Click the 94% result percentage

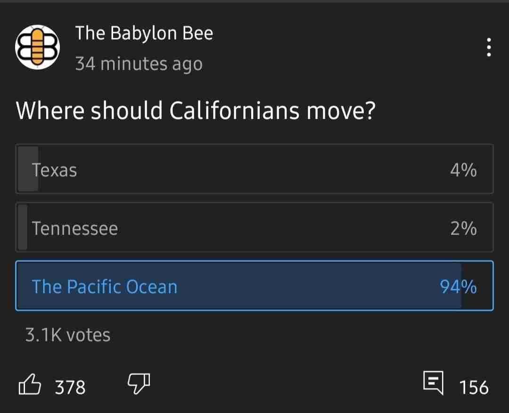[x=459, y=287]
